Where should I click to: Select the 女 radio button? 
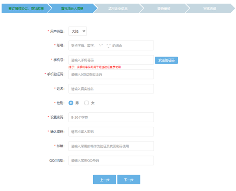tap(87, 103)
